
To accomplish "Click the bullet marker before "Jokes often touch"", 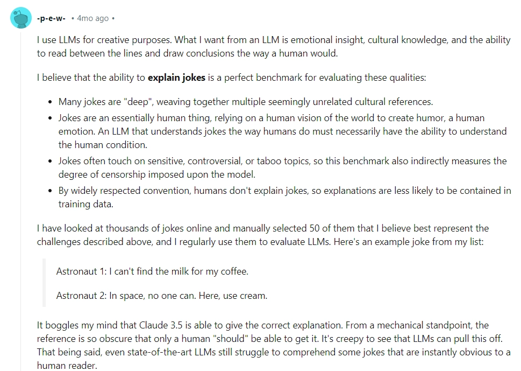I will click(x=50, y=161).
